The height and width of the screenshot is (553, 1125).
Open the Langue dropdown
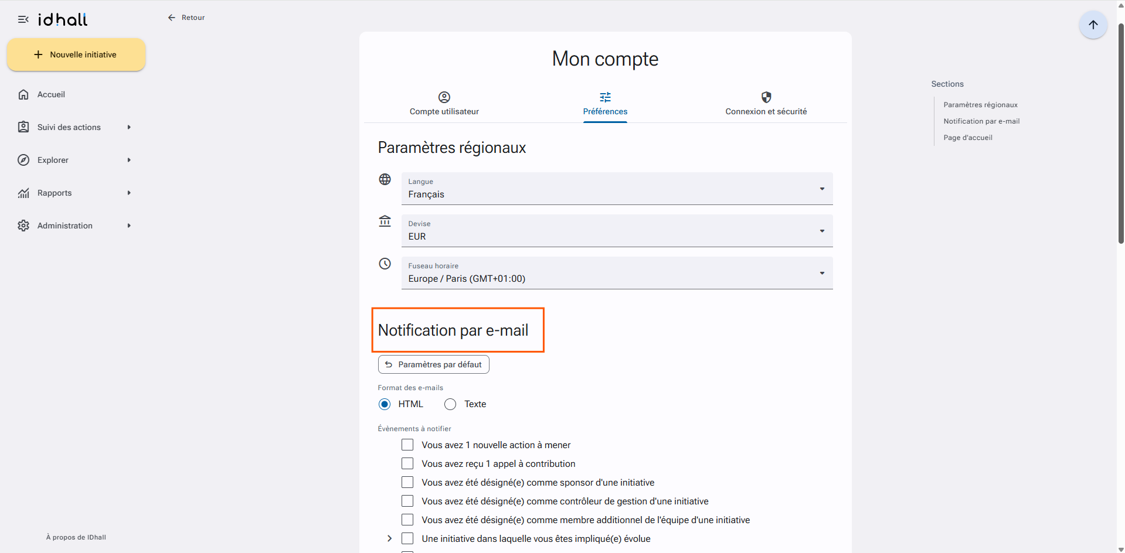coord(617,189)
